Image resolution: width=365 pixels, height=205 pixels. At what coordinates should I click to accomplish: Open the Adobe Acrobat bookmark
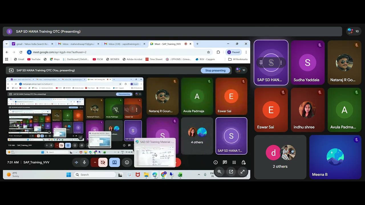[x=132, y=59]
